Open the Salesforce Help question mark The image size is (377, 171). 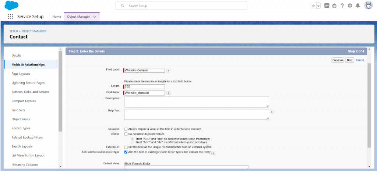coord(342,6)
